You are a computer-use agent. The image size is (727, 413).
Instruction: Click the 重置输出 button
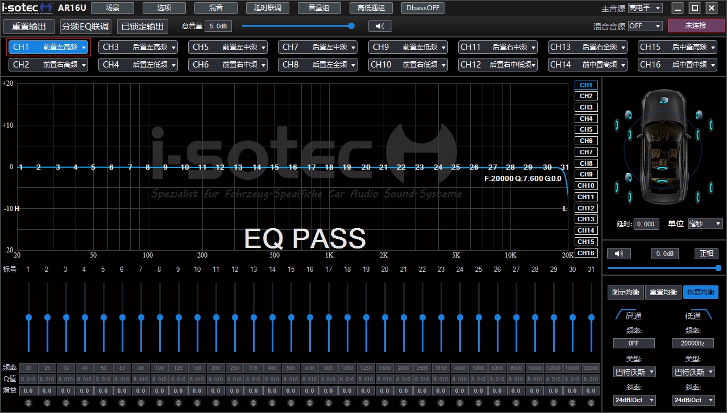click(29, 27)
